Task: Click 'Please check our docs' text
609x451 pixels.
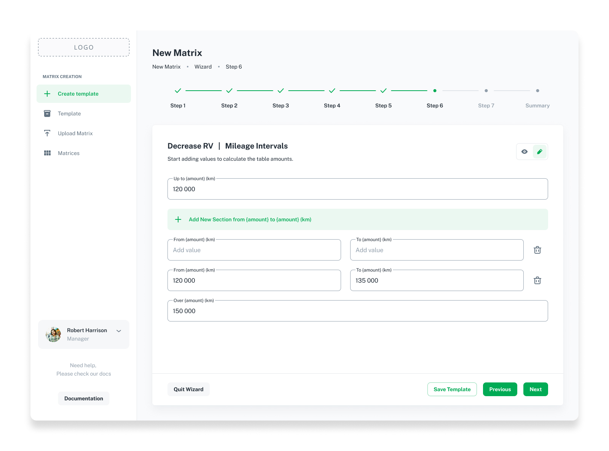Action: [84, 374]
